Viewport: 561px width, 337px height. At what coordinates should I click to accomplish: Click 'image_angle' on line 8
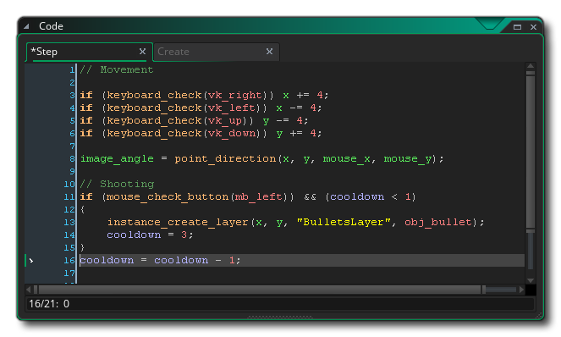[x=117, y=159]
